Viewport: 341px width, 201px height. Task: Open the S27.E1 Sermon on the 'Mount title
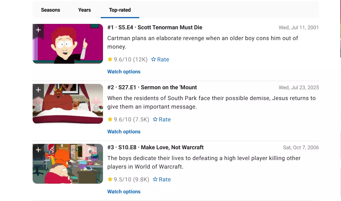click(152, 88)
